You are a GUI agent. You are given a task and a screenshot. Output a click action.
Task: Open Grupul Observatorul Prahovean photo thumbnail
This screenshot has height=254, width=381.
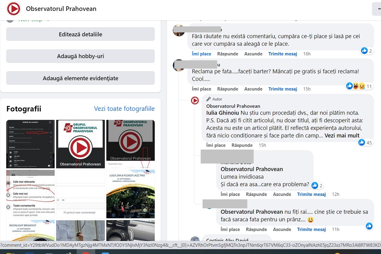[80, 144]
